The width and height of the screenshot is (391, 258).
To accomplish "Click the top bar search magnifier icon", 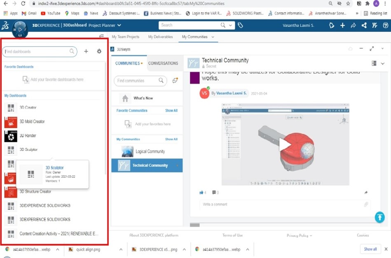I will coord(222,25).
